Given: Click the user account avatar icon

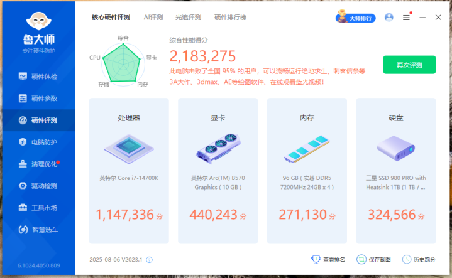Looking at the screenshot, I should (389, 18).
